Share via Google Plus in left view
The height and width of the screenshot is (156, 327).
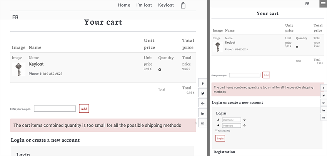[203, 104]
